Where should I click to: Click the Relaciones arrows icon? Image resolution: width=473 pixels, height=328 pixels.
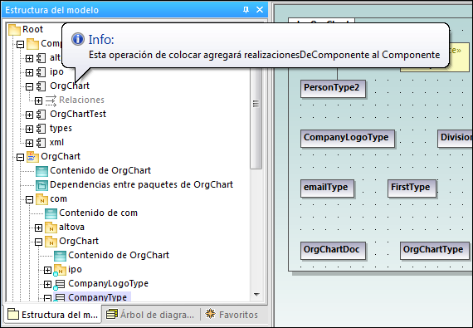(51, 100)
